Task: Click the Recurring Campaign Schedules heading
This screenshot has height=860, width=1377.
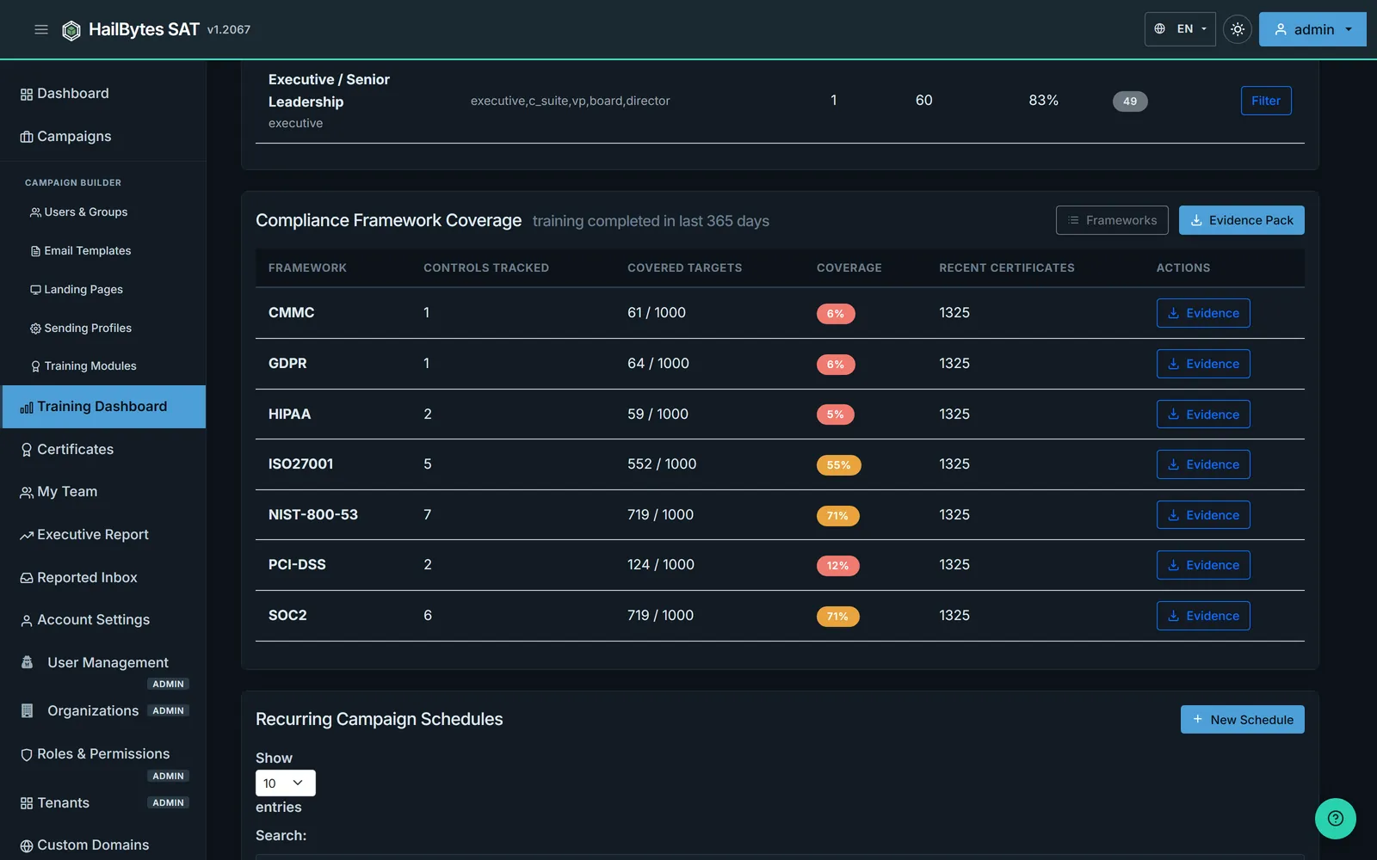Action: point(379,719)
